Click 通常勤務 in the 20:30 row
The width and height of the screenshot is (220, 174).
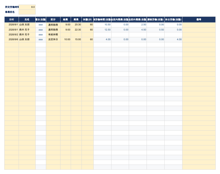pos(53,25)
